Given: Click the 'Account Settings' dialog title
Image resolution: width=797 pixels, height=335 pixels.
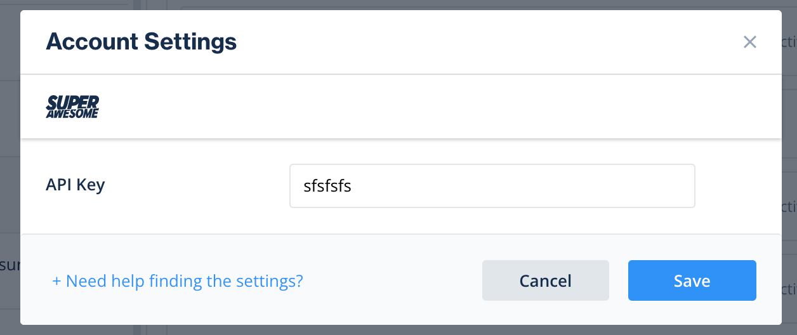Looking at the screenshot, I should (142, 42).
